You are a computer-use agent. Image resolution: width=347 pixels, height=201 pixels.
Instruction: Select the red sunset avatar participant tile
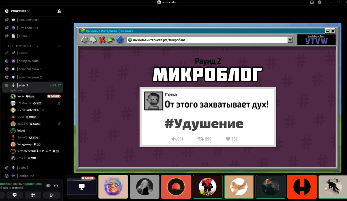click(x=176, y=187)
